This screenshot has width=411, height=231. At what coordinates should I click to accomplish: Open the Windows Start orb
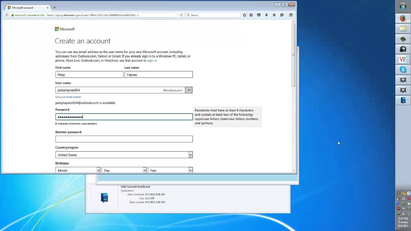[x=403, y=6]
